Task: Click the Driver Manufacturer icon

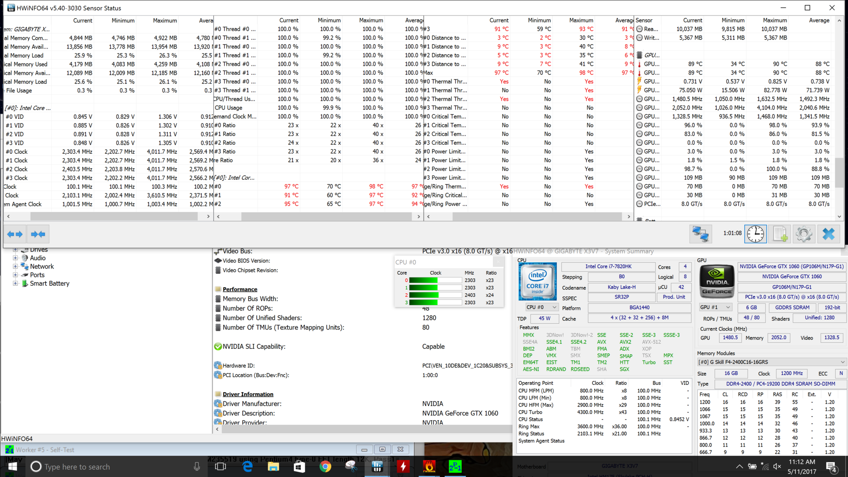Action: (218, 404)
